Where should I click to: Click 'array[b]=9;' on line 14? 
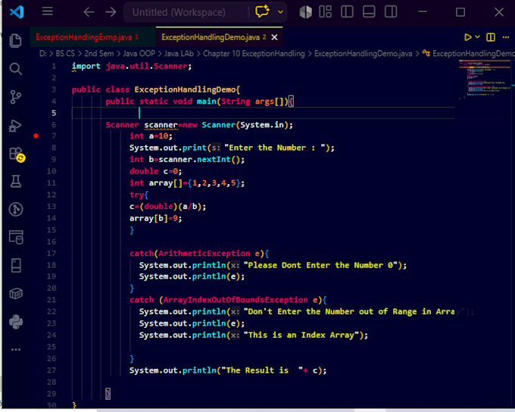pyautogui.click(x=155, y=218)
